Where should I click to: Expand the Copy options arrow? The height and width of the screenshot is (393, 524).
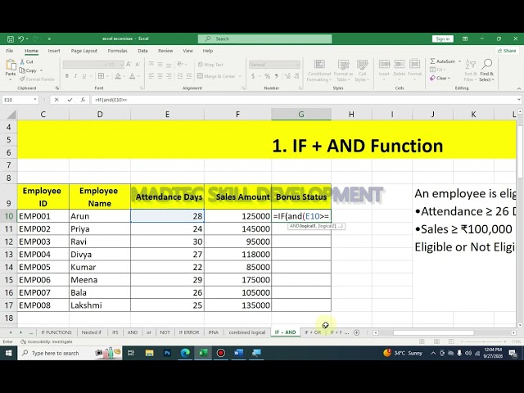point(41,70)
